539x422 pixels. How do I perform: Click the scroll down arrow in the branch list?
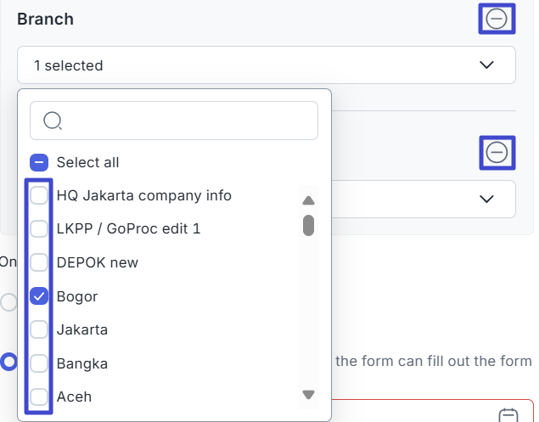click(308, 394)
